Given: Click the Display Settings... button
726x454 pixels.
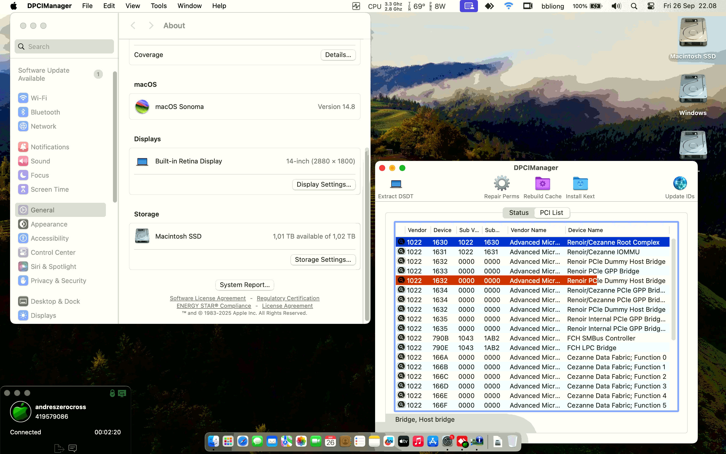Looking at the screenshot, I should pos(324,184).
